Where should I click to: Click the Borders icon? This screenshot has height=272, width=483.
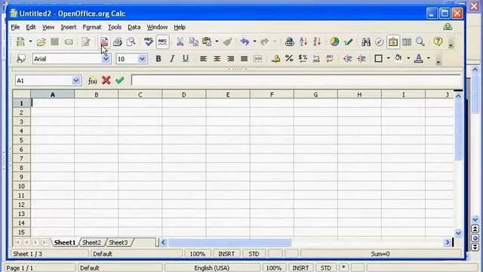379,59
